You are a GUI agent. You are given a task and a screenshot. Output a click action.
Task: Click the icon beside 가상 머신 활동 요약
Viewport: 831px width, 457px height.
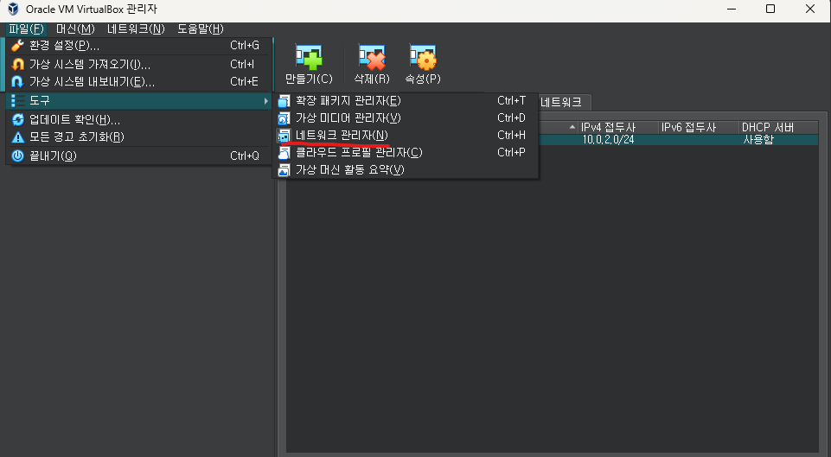click(x=284, y=170)
